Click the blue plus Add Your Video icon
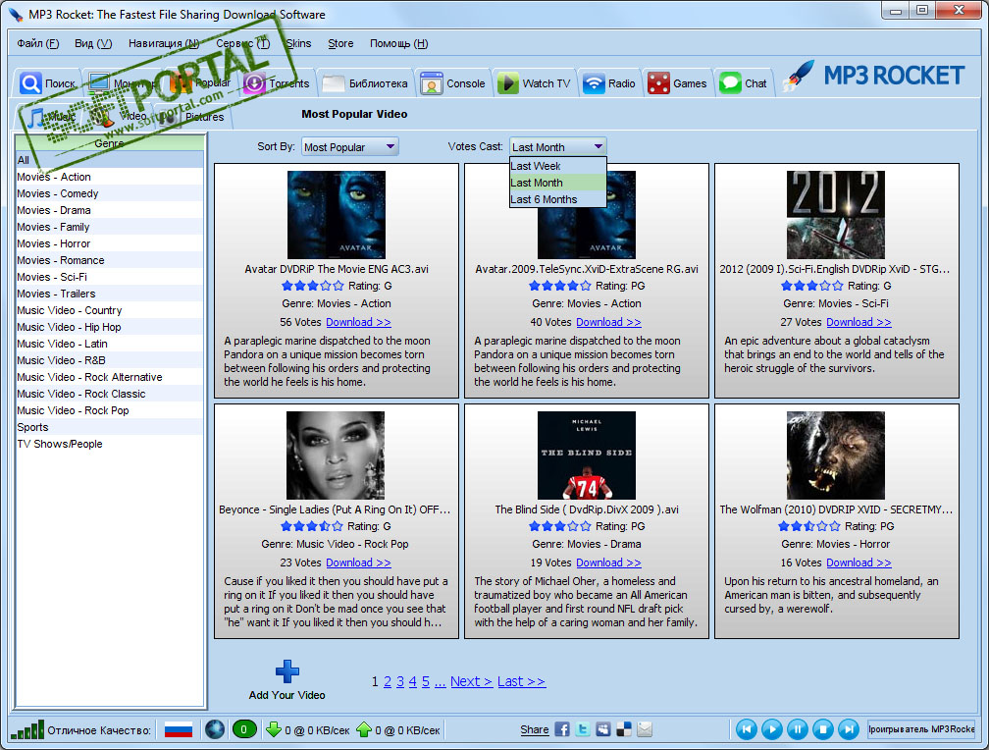 pyautogui.click(x=286, y=671)
